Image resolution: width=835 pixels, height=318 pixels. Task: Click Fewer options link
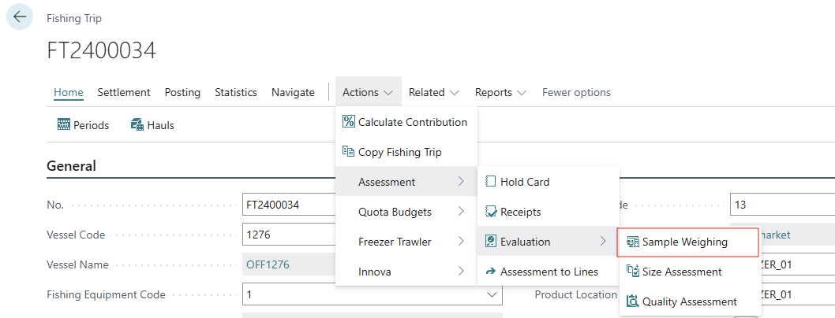pos(576,92)
